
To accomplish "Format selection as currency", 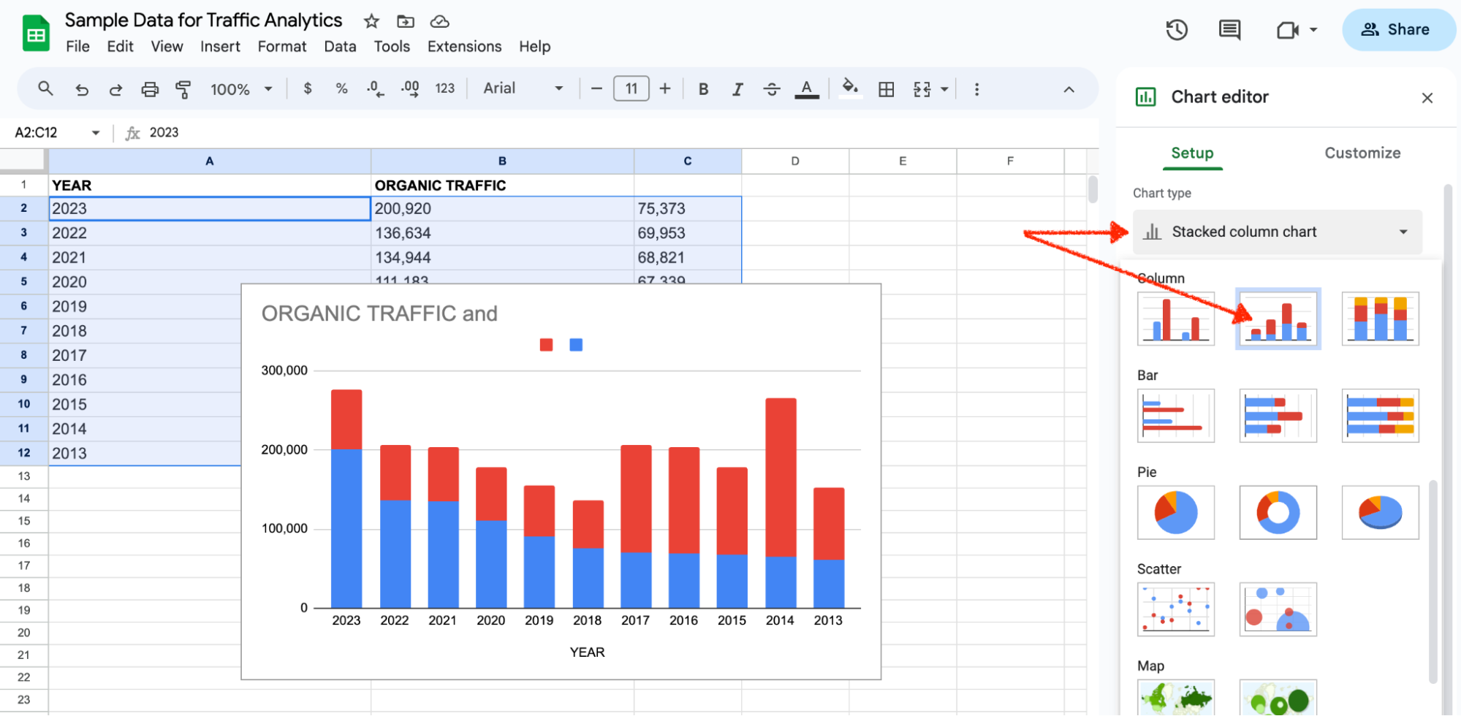I will pos(307,88).
